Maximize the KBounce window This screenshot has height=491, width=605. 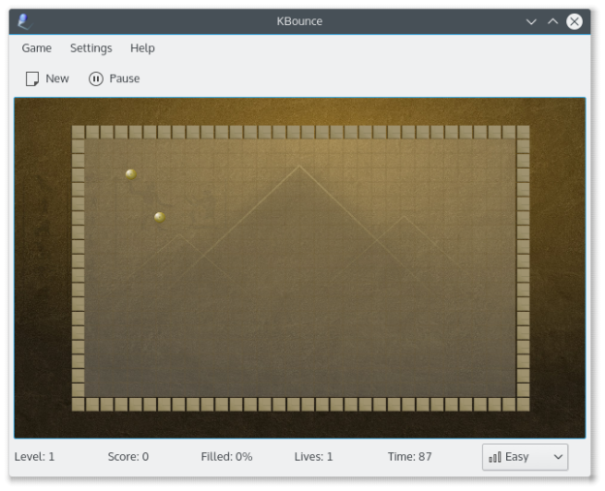(553, 21)
